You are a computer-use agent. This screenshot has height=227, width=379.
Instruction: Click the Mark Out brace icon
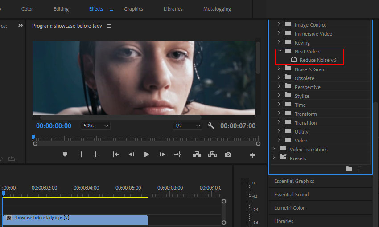95,154
